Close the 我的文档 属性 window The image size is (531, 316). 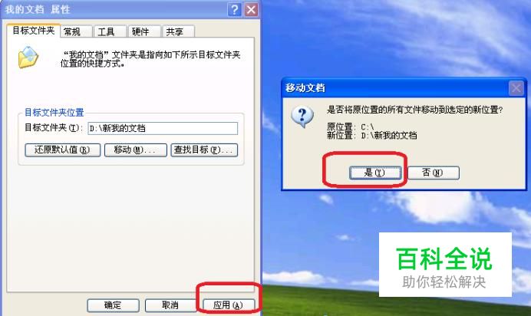coord(251,9)
